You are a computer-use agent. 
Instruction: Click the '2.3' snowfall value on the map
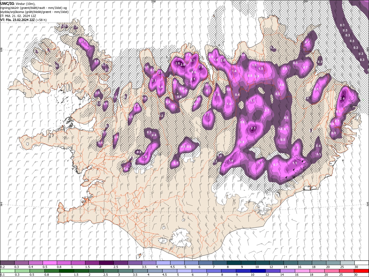click(253, 128)
